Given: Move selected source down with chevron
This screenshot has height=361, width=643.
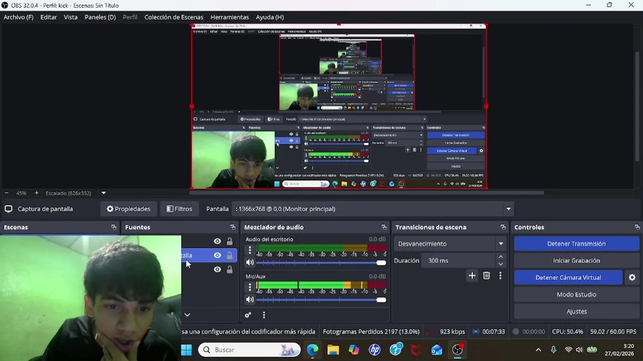Looking at the screenshot, I should [187, 315].
